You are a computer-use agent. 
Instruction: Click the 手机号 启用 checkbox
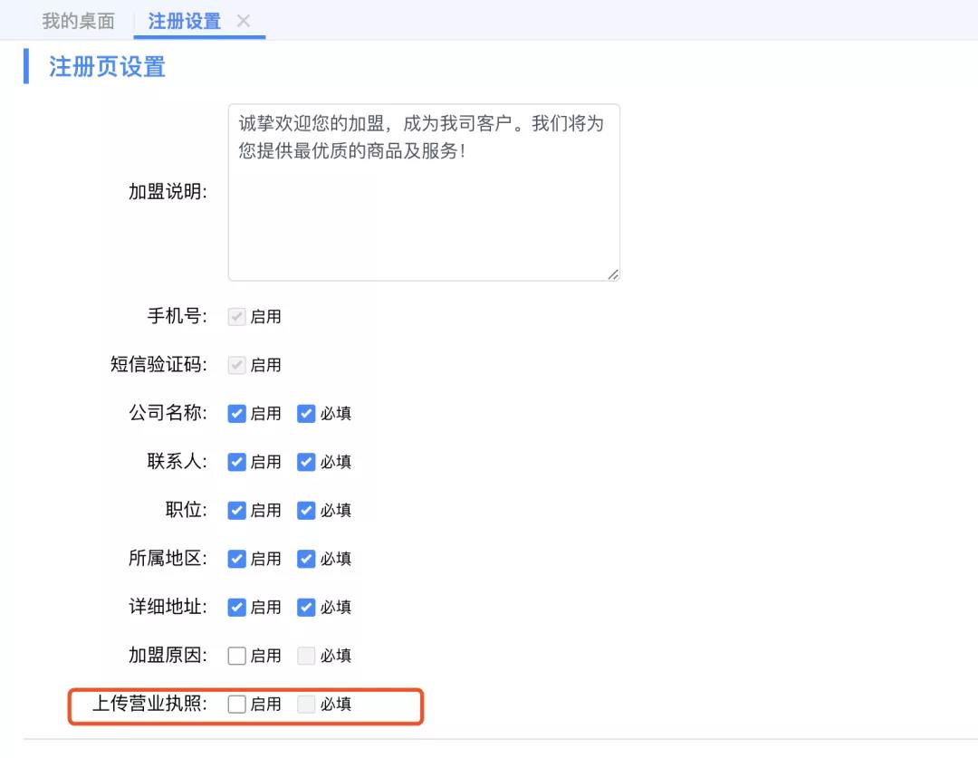click(x=237, y=317)
